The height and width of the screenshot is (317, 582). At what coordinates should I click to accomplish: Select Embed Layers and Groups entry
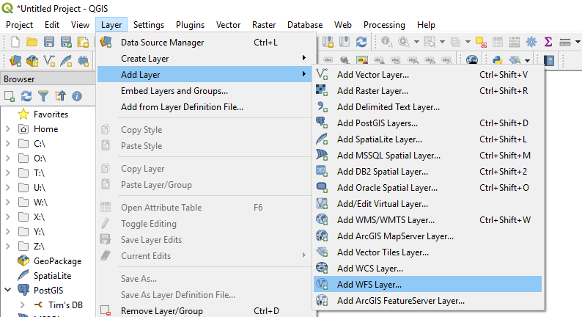click(205, 91)
